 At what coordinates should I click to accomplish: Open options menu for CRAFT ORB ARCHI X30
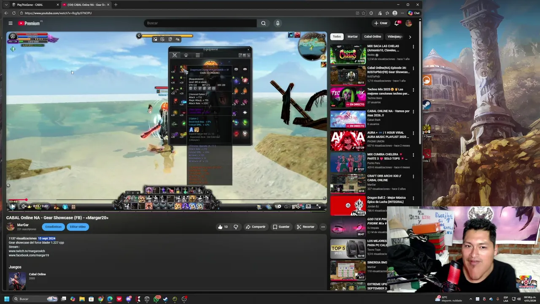(413, 176)
